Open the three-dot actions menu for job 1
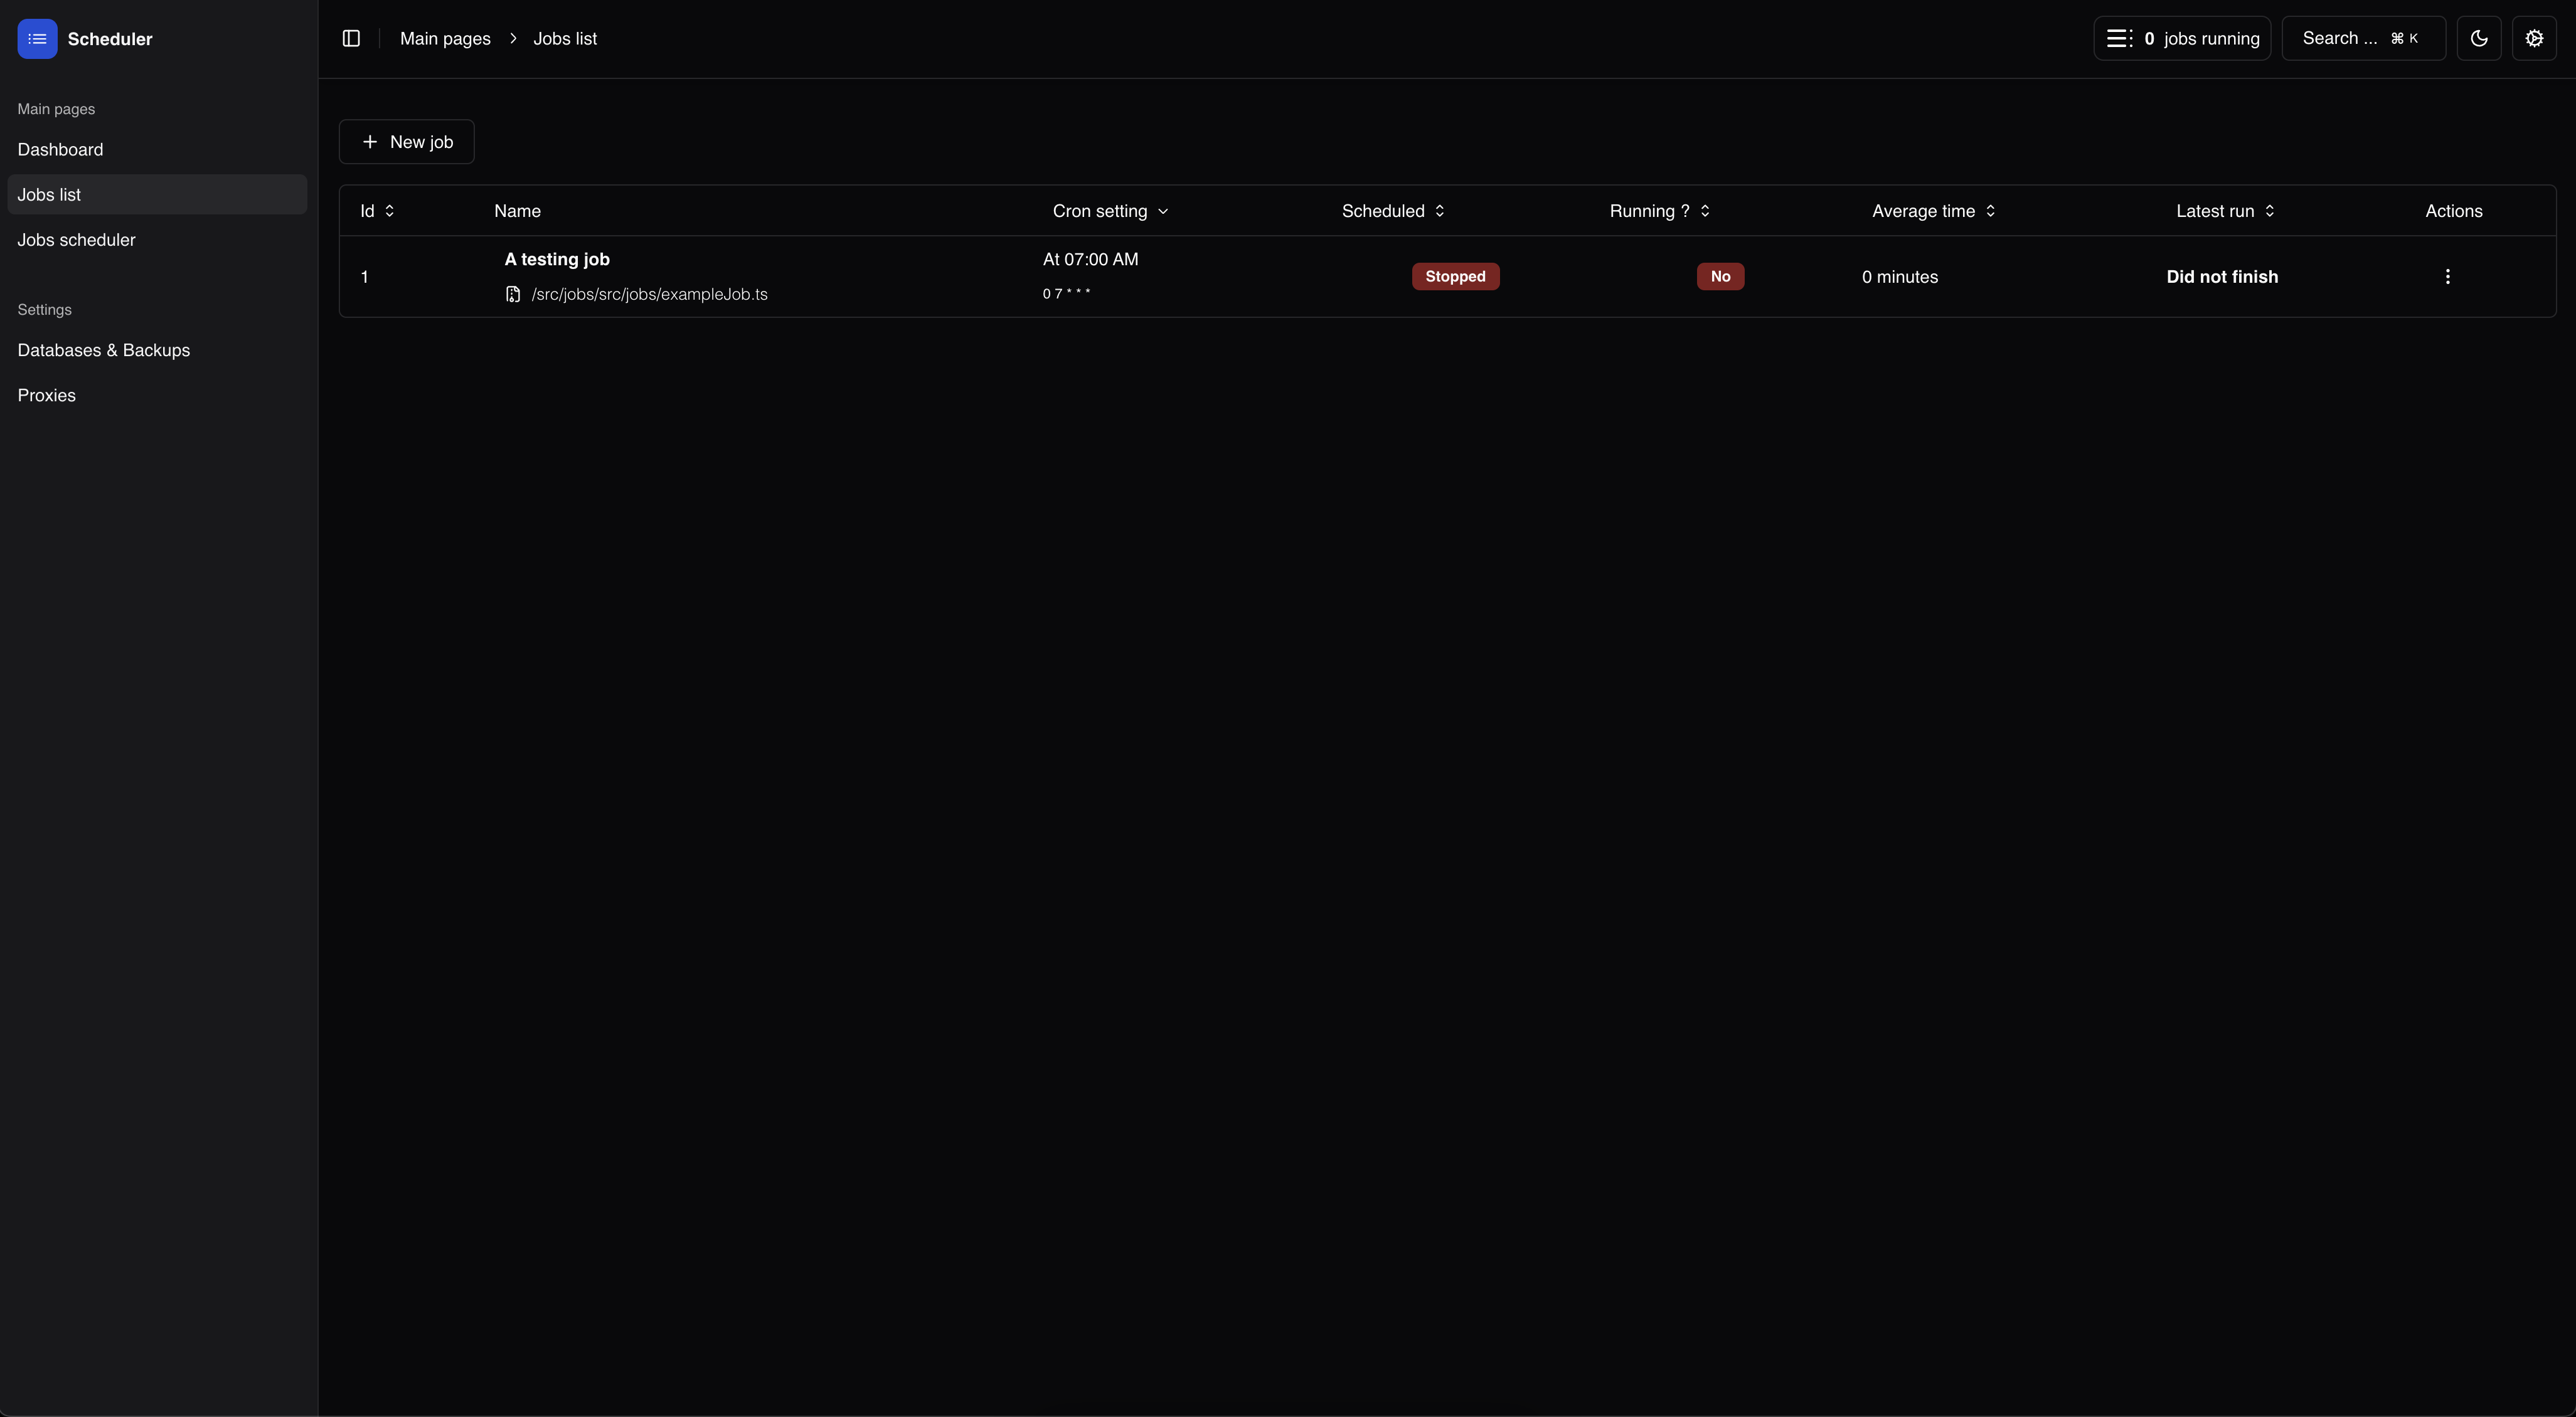 pos(2447,277)
